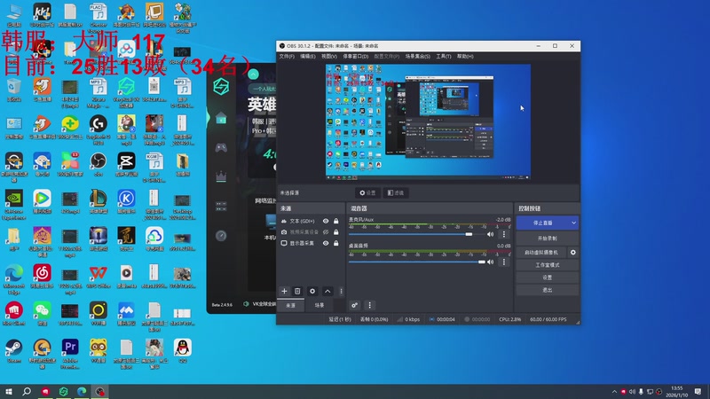Screen dimensions: 710x399
Task: Open mixer panel three-dot menu
Action: (x=369, y=305)
